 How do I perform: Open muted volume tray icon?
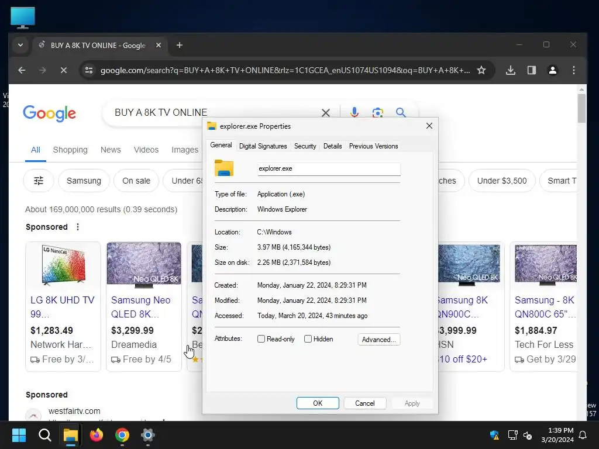(528, 435)
